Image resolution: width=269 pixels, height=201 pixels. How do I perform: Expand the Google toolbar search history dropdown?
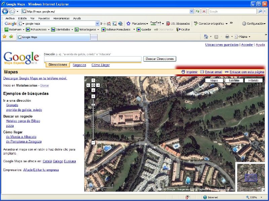click(x=97, y=24)
